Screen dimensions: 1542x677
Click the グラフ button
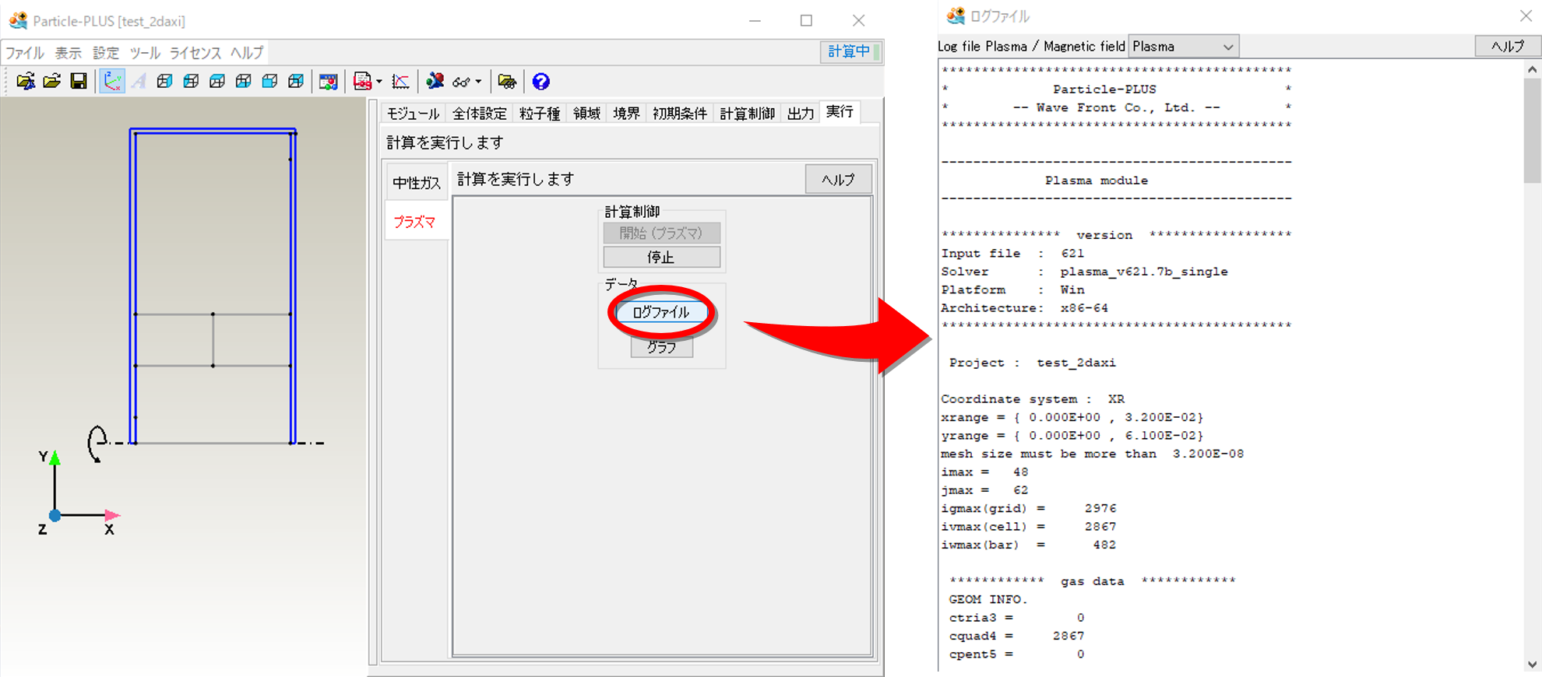[662, 347]
